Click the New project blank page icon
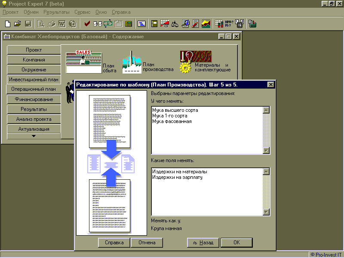The width and height of the screenshot is (344, 258). 8,24
